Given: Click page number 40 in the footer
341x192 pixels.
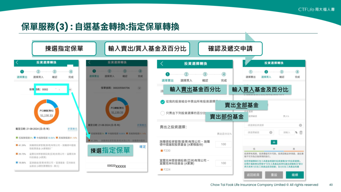Looking at the screenshot, I should tap(331, 185).
